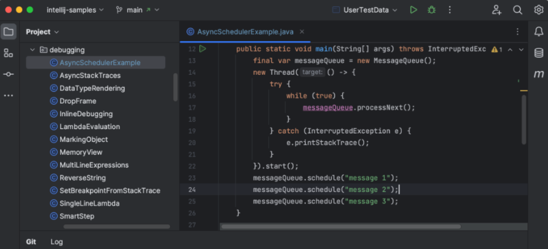Go to previous highlighted problem arrow
Image resolution: width=548 pixels, height=249 pixels.
click(x=510, y=50)
